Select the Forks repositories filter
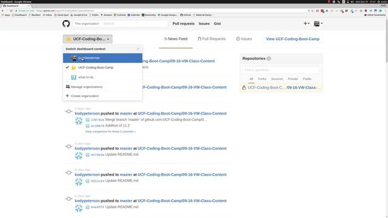Image resolution: width=388 pixels, height=218 pixels. [262, 79]
